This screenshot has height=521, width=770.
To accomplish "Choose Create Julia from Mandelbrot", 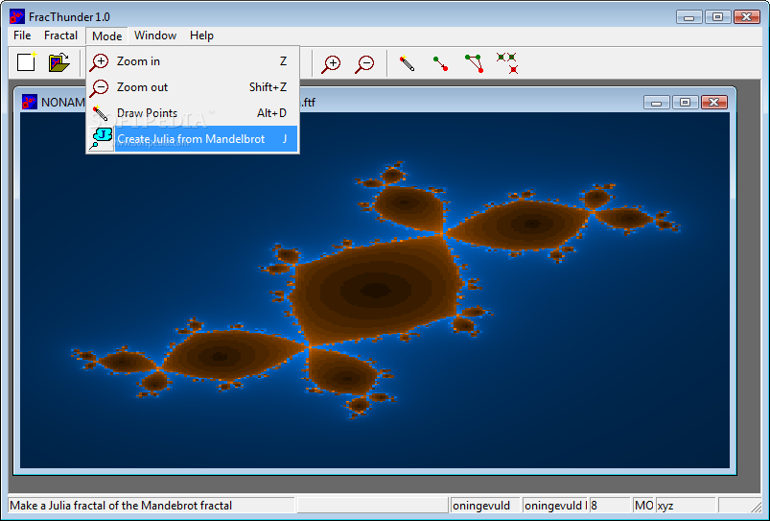I will (193, 139).
